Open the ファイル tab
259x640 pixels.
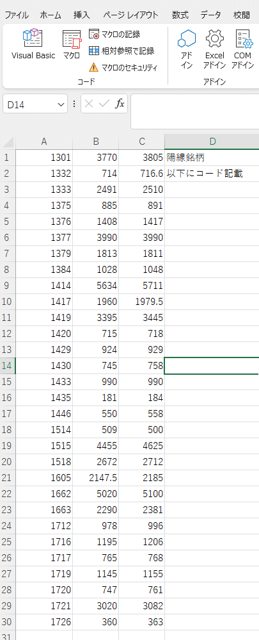(17, 15)
